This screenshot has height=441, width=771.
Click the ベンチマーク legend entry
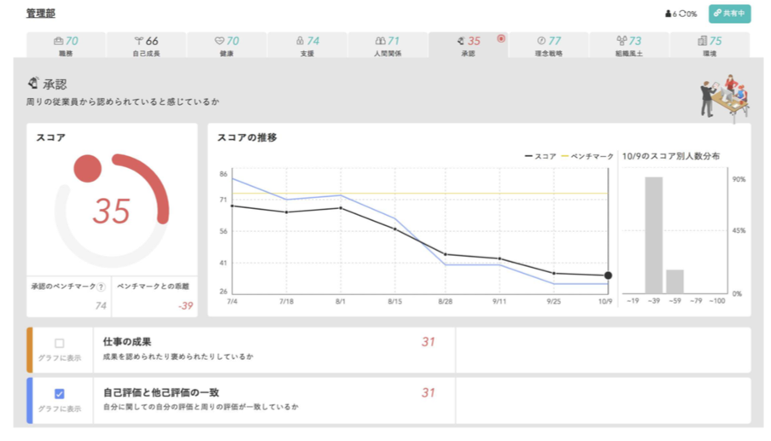587,156
